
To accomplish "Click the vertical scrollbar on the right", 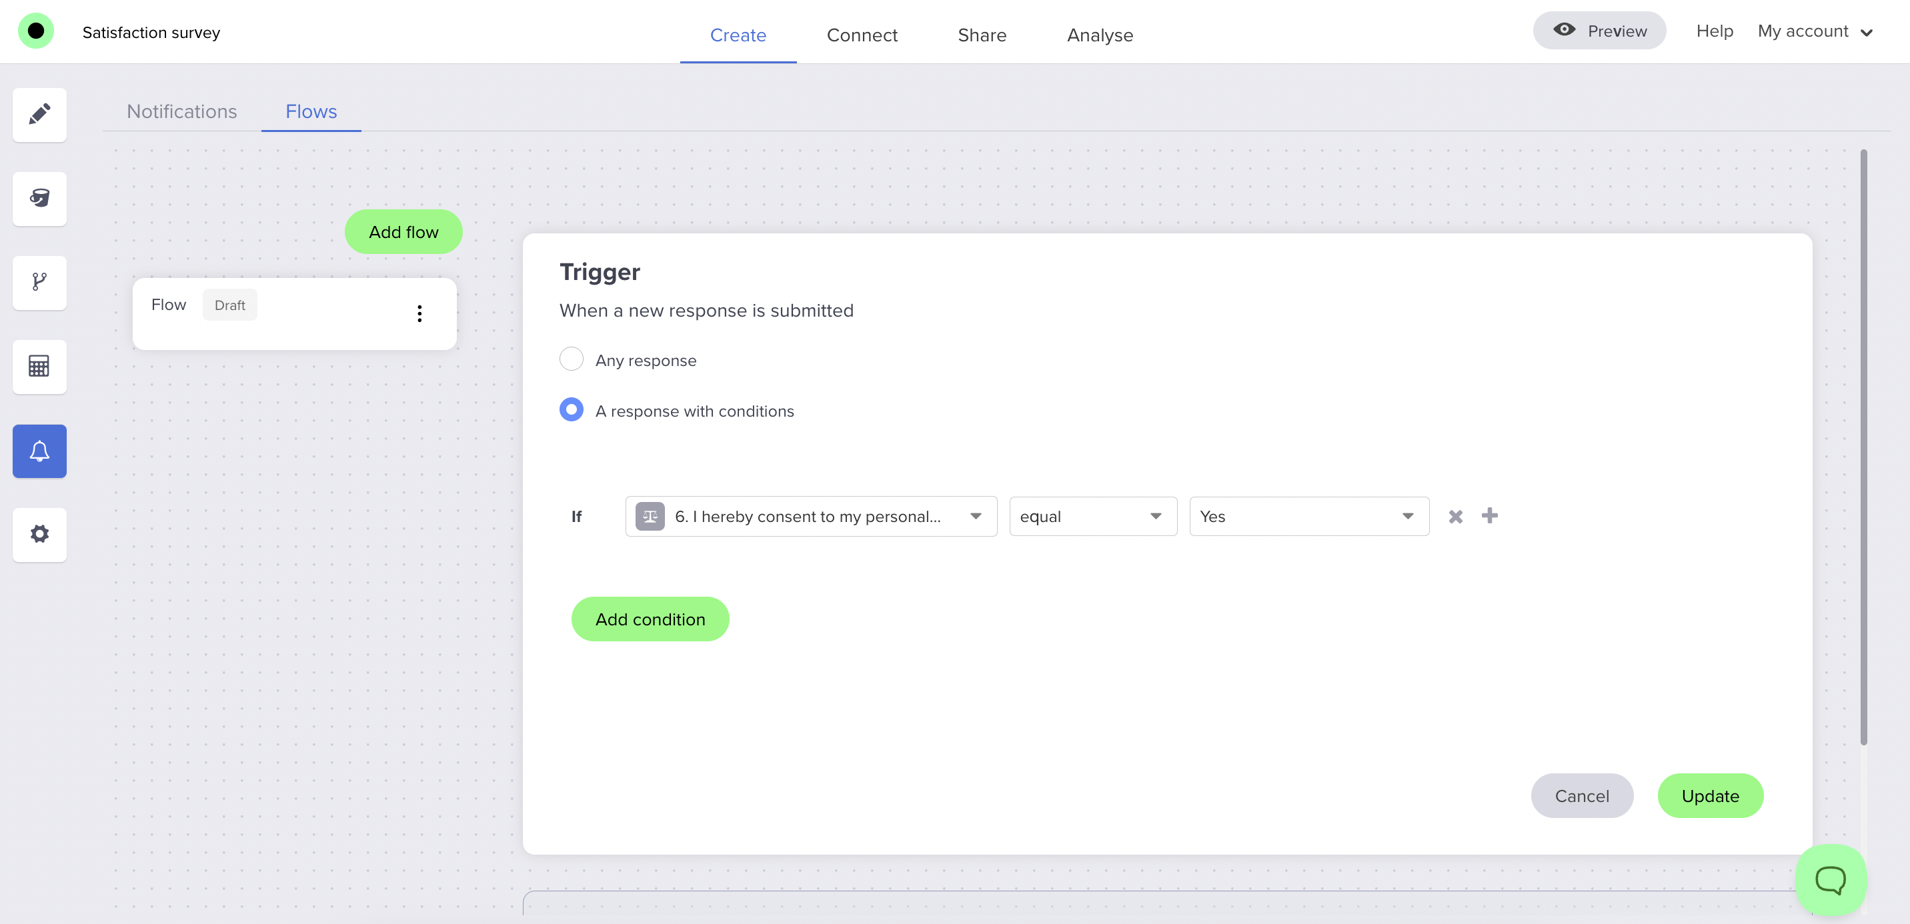I will point(1863,447).
